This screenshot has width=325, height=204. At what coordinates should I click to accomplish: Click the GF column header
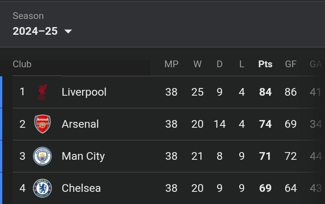tap(291, 64)
